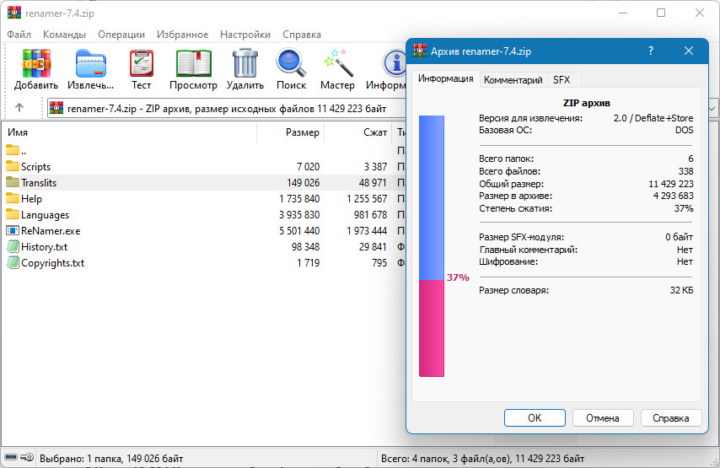Click the Help size value 1 735 840
The height and width of the screenshot is (468, 720).
pyautogui.click(x=299, y=199)
